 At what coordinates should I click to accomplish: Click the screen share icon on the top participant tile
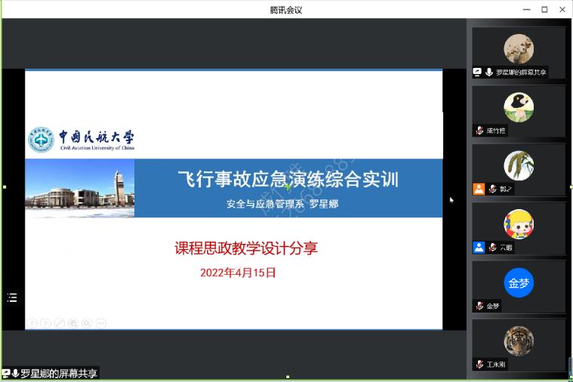(478, 72)
